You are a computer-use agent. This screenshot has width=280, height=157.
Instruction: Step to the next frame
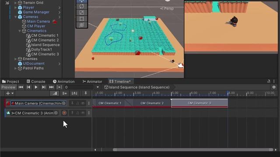tap(44, 87)
